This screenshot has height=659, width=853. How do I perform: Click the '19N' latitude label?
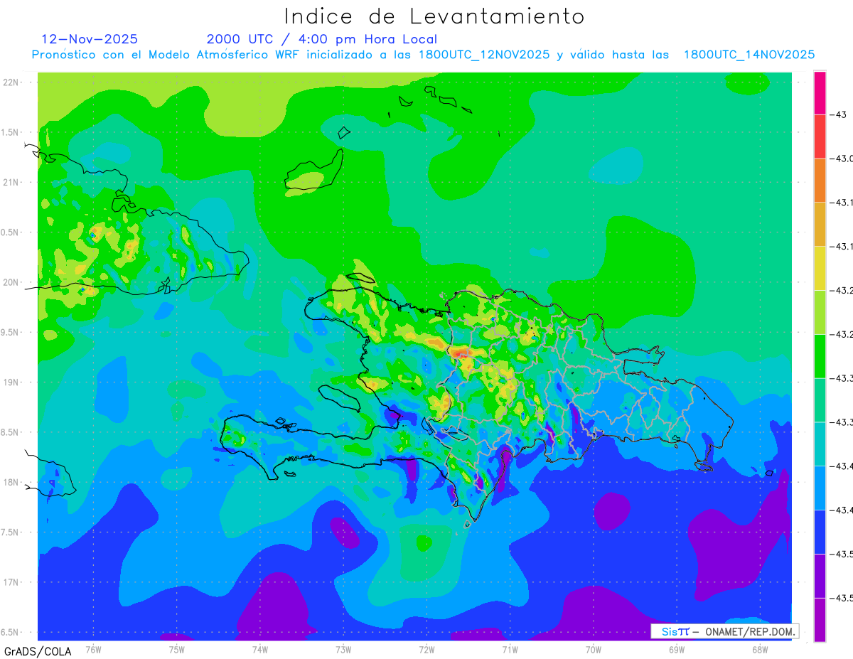pyautogui.click(x=12, y=382)
